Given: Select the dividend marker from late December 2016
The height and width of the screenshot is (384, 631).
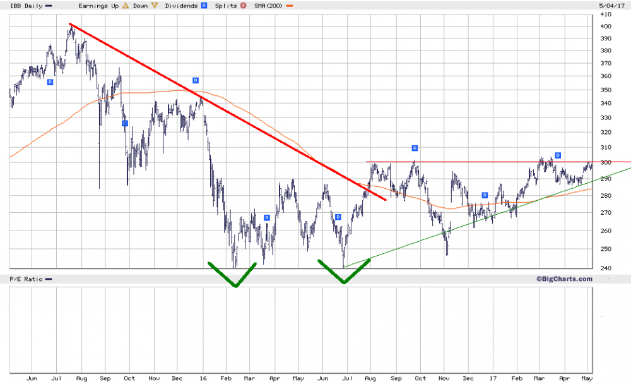Looking at the screenshot, I should (485, 195).
